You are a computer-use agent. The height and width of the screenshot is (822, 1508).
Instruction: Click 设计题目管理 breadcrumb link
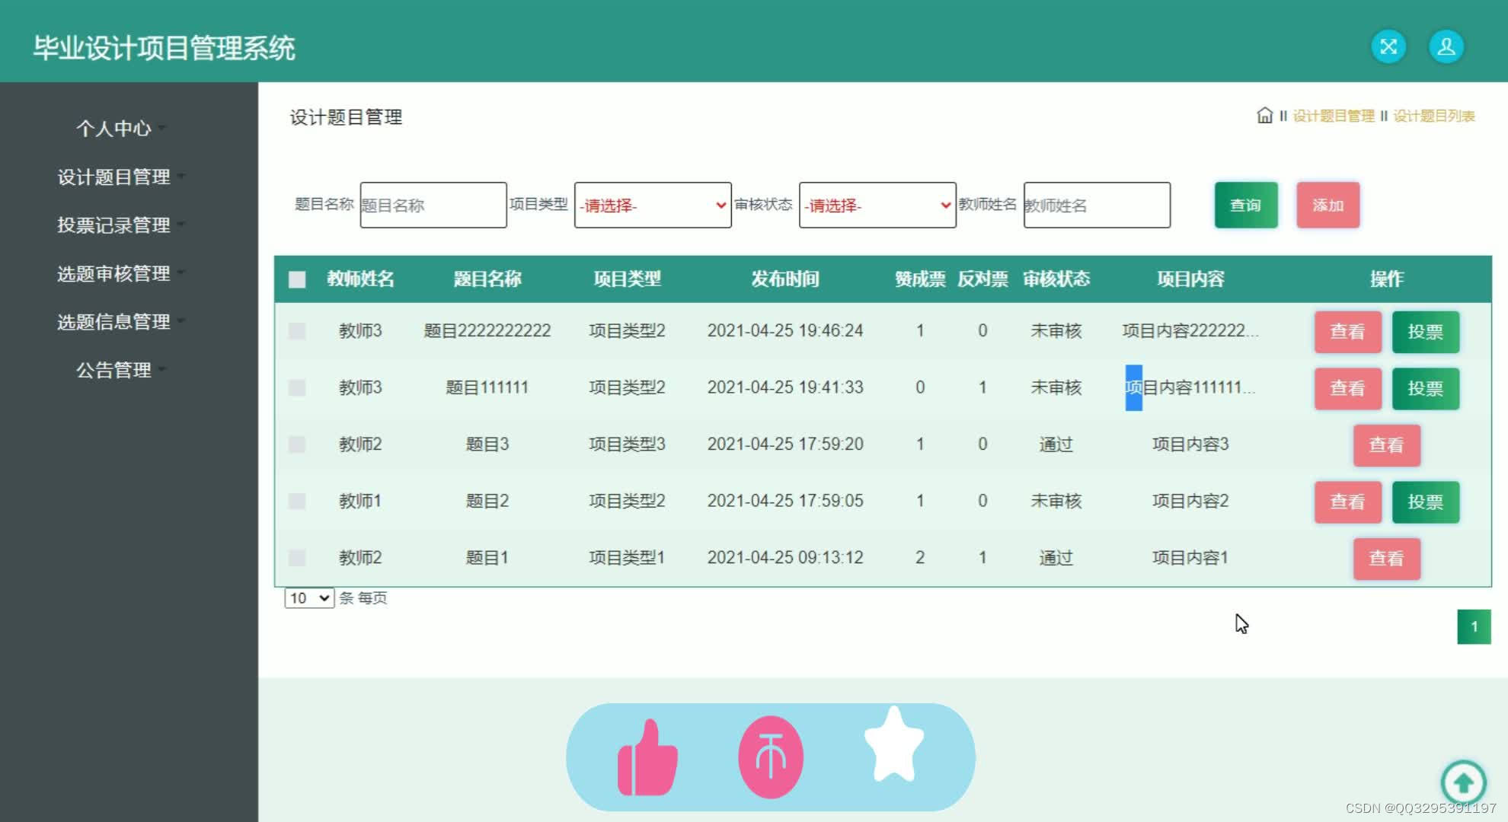pos(1334,116)
